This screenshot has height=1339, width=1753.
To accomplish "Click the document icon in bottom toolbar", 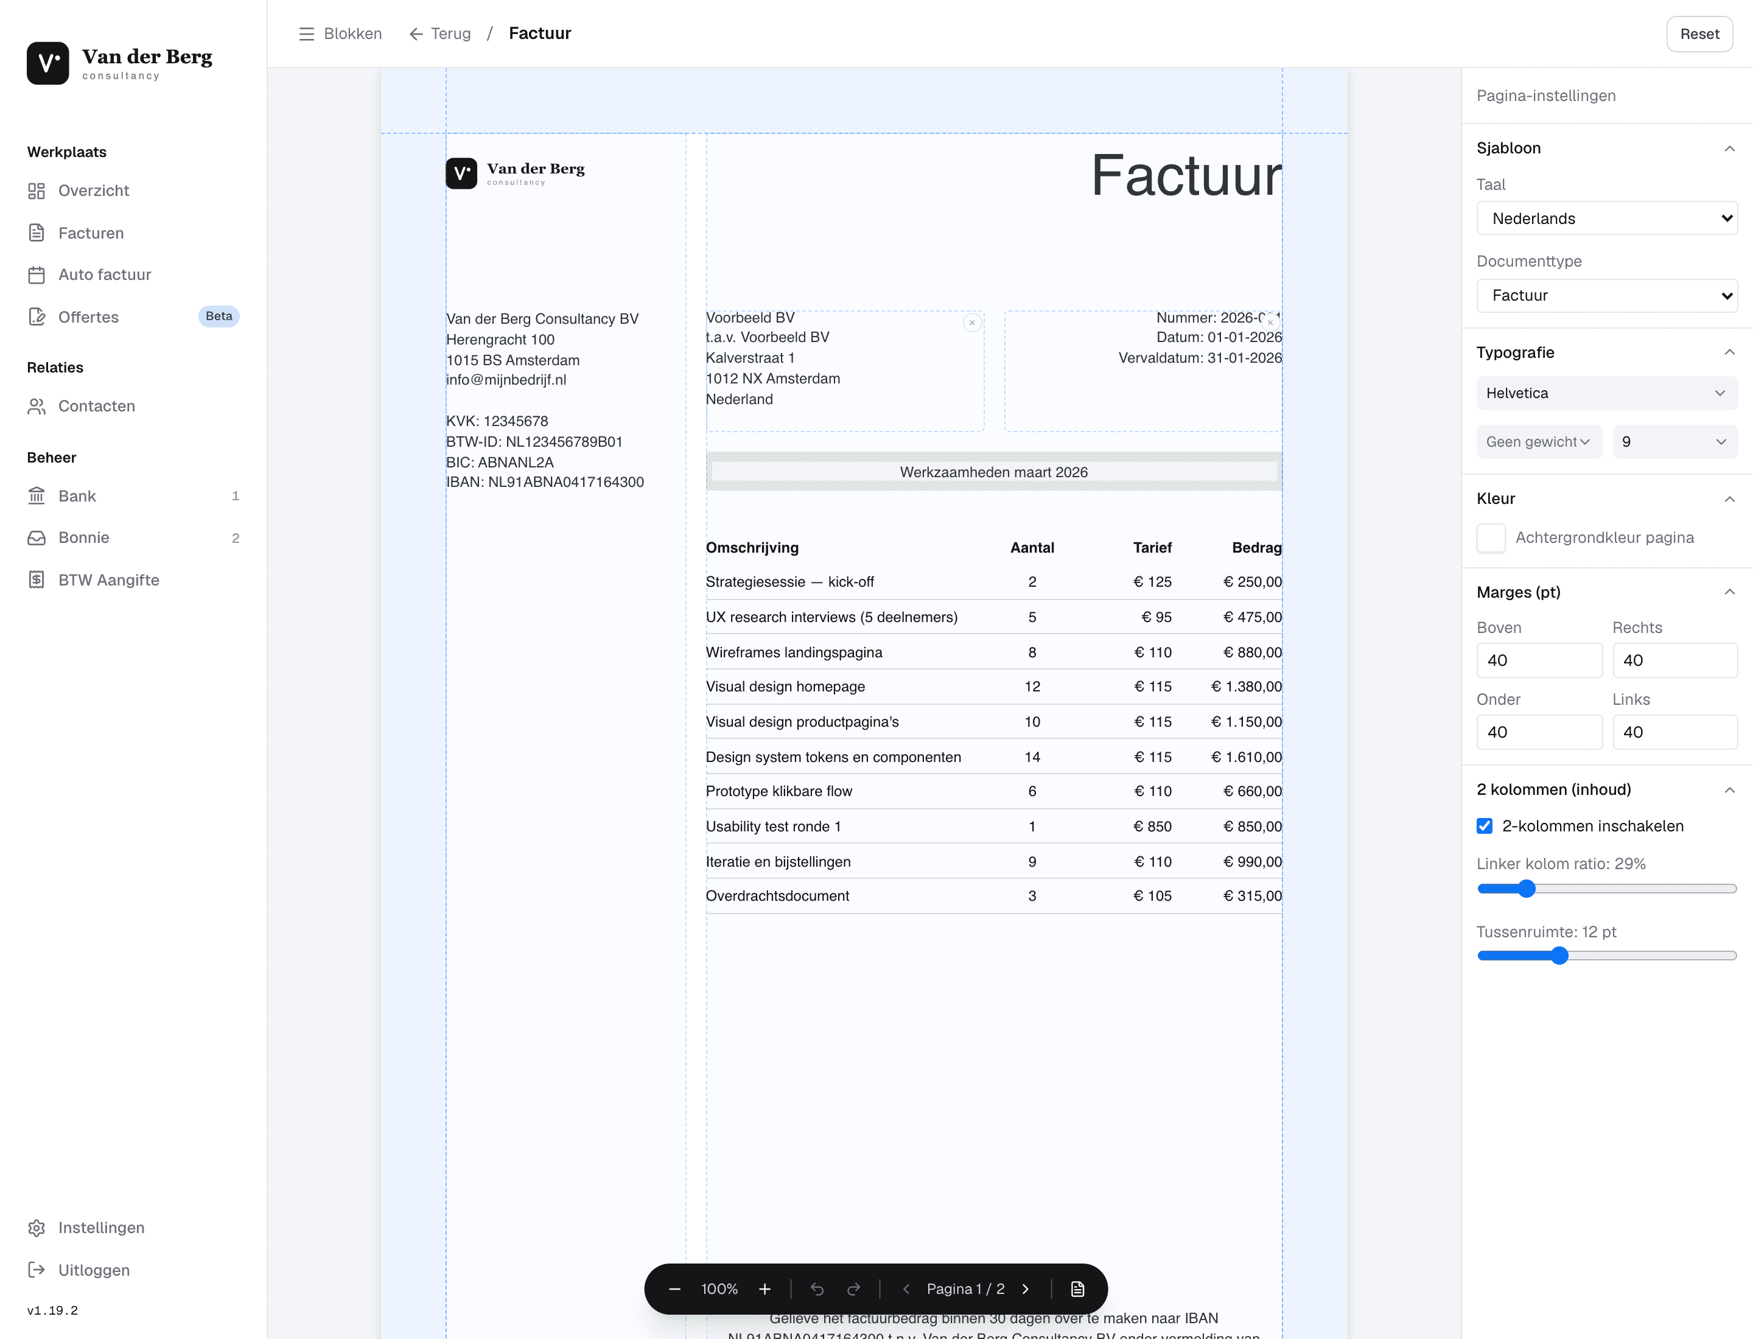I will pyautogui.click(x=1078, y=1289).
